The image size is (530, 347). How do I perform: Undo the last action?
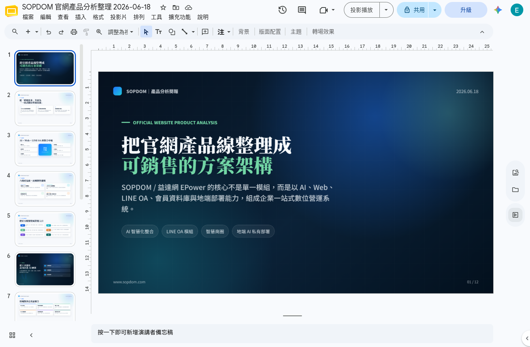pyautogui.click(x=49, y=32)
